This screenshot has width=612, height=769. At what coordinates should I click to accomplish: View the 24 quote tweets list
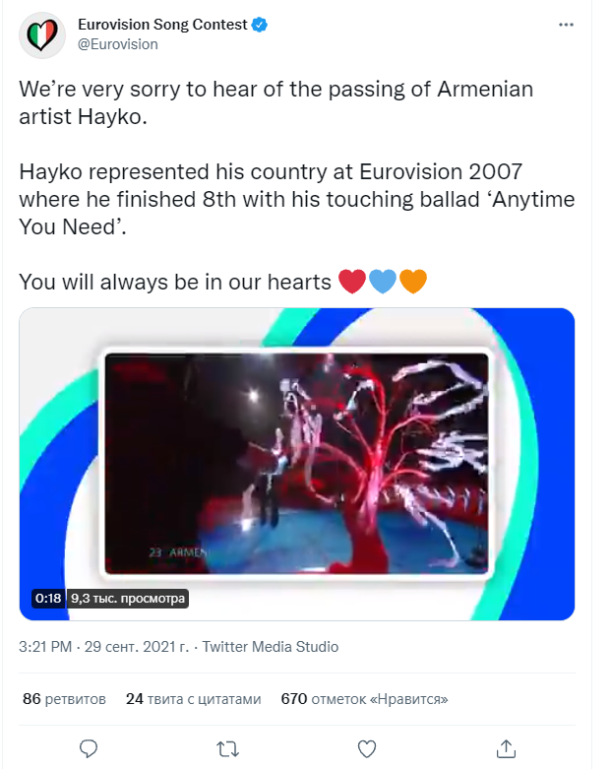(x=194, y=699)
